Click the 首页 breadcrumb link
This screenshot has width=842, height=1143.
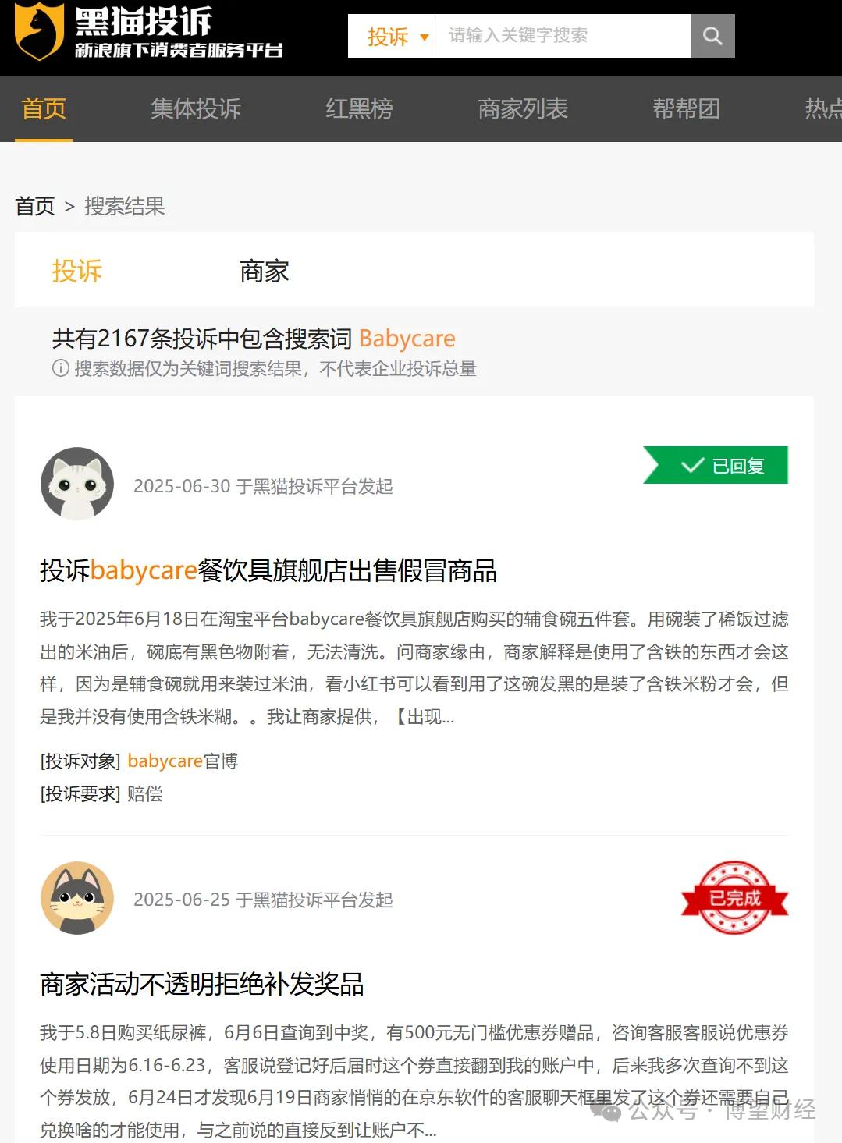pos(35,207)
